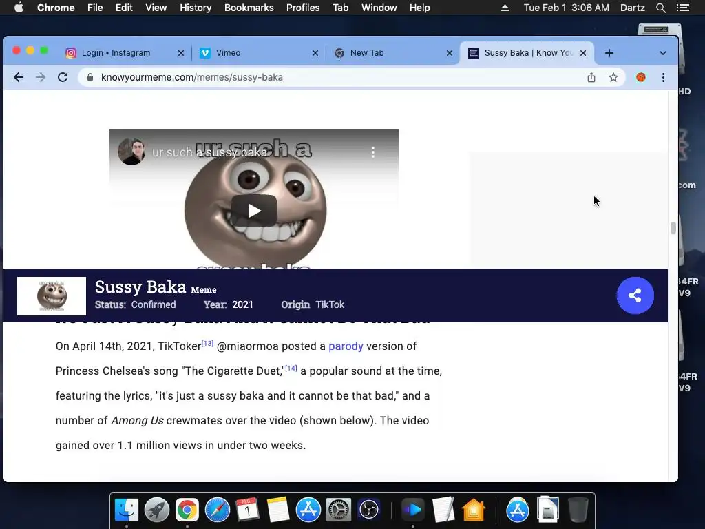This screenshot has width=705, height=529.
Task: Open the Window menu
Action: click(379, 8)
